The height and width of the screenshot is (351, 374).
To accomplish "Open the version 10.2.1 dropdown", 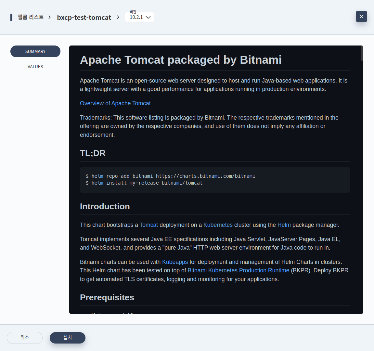I will tap(139, 17).
